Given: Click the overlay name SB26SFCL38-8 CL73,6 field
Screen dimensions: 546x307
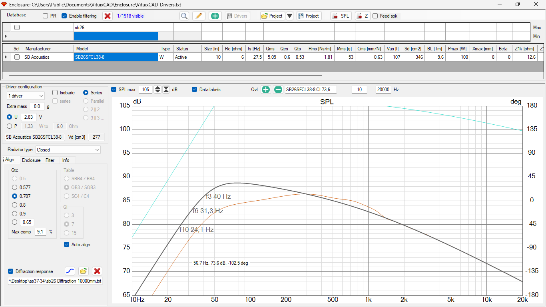Looking at the screenshot, I should [311, 90].
